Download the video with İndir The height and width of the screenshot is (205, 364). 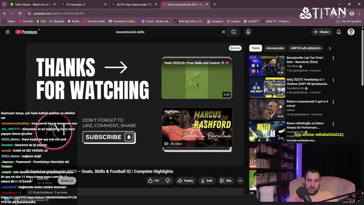coord(207,181)
